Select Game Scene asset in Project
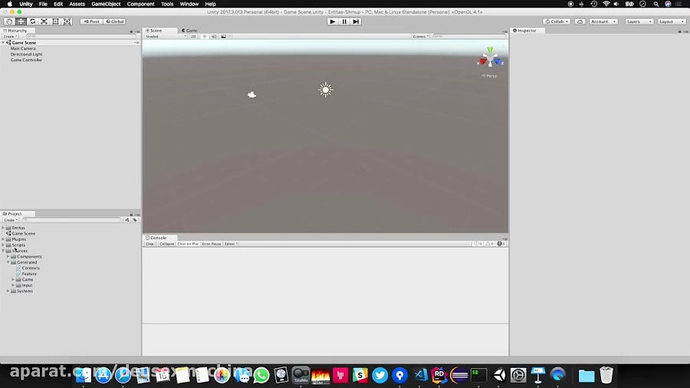 point(24,234)
